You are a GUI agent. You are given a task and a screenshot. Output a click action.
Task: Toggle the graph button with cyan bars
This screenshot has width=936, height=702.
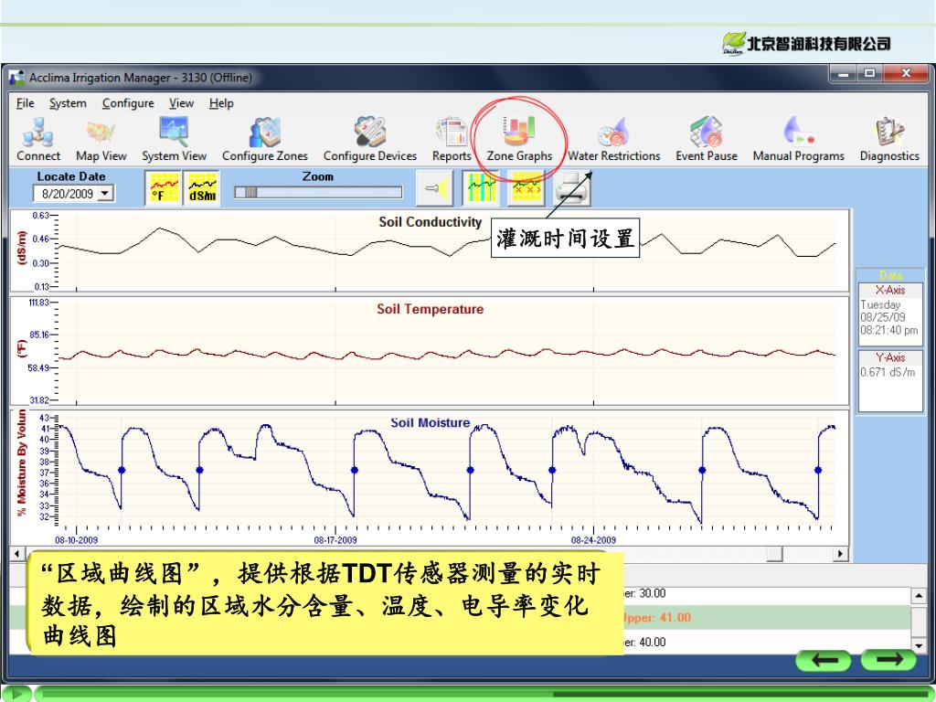481,188
